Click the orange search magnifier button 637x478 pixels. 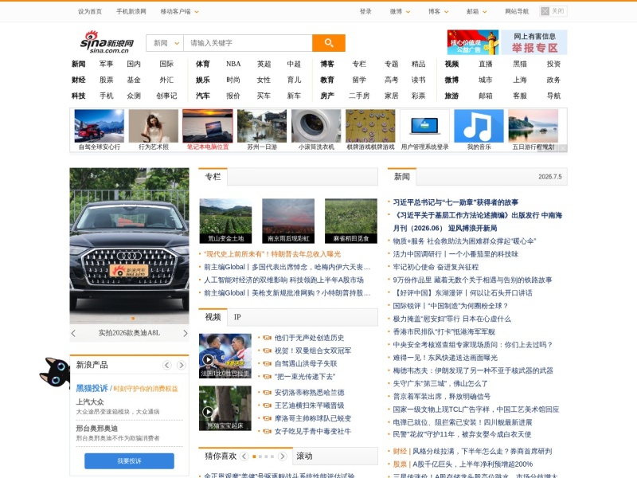(x=329, y=43)
